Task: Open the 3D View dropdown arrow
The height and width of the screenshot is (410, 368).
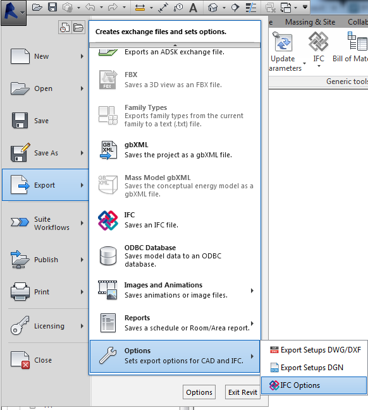Action: pos(224,8)
